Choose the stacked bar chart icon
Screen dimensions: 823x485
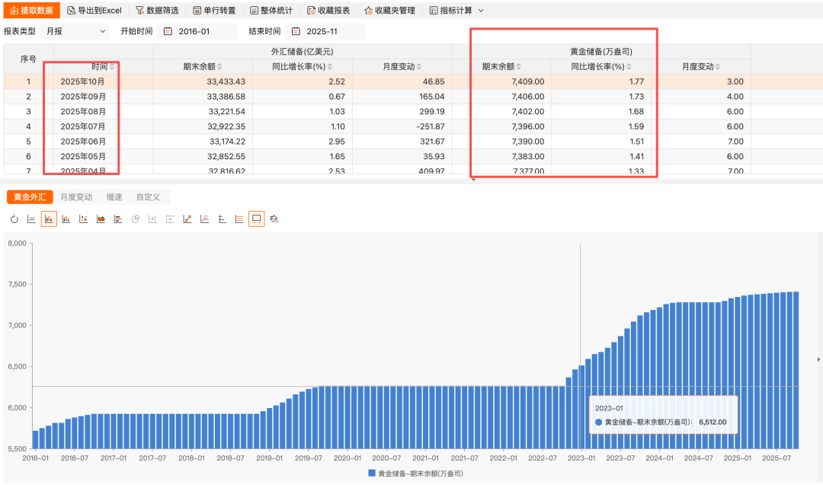[x=66, y=219]
